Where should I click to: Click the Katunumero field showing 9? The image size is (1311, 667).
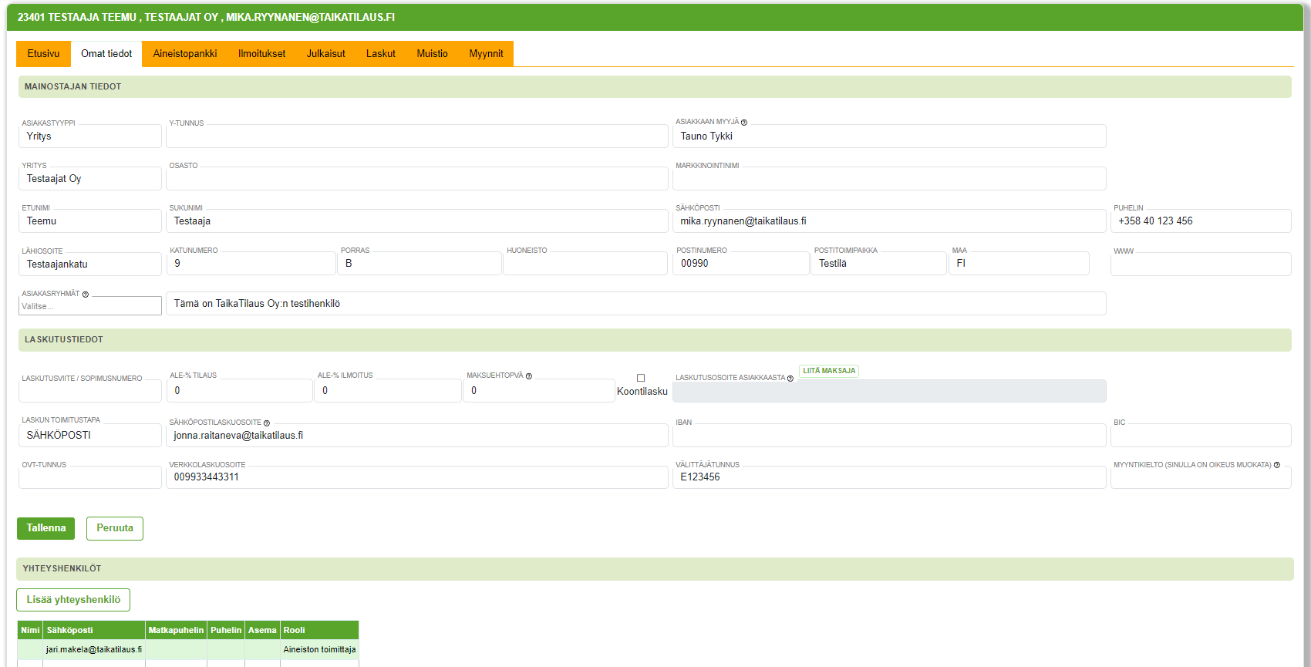click(x=251, y=264)
